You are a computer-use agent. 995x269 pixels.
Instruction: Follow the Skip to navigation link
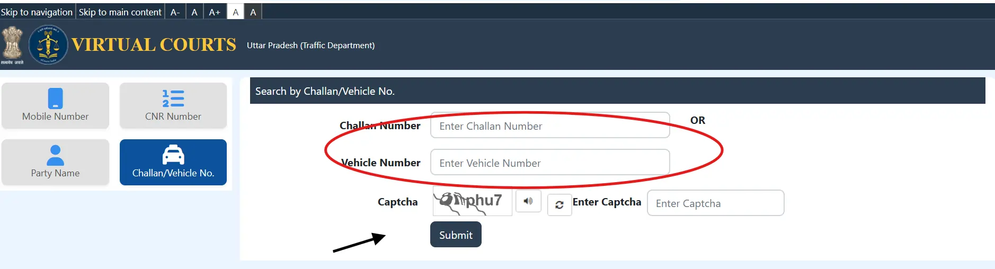click(37, 12)
